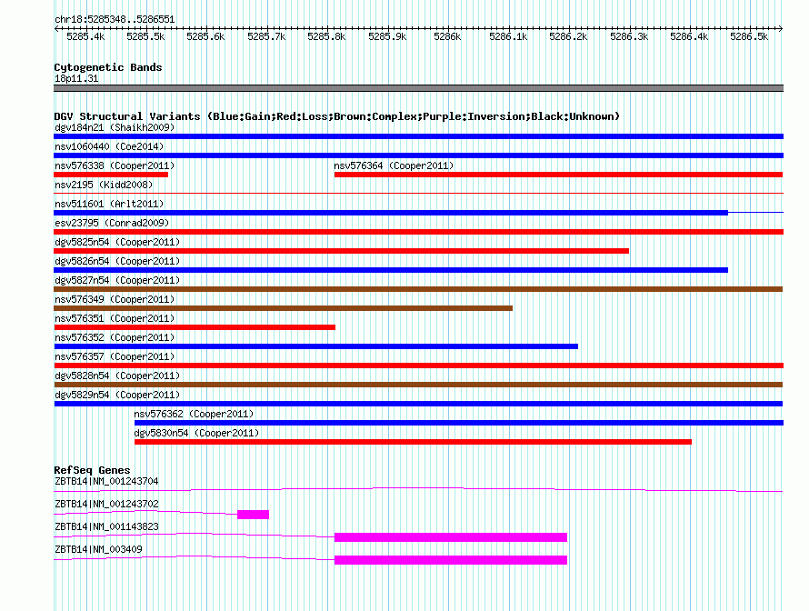Click the dgv5825n54 red bar
The image size is (809, 611).
click(x=341, y=251)
